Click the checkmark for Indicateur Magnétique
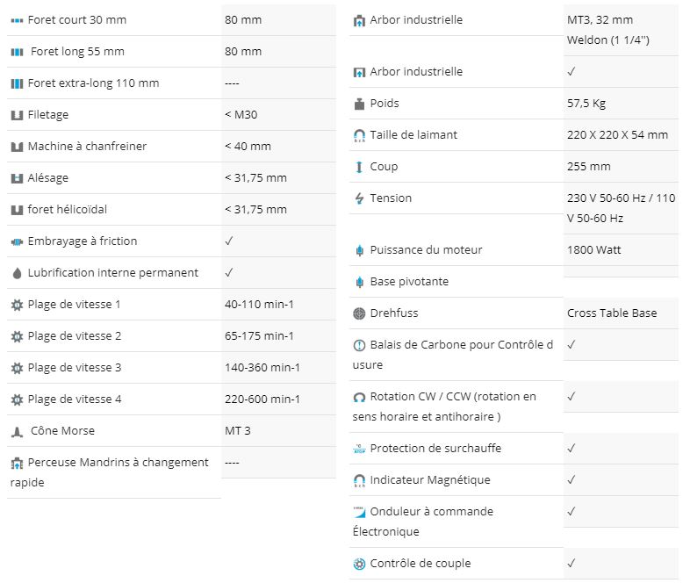The image size is (683, 583). 571,479
